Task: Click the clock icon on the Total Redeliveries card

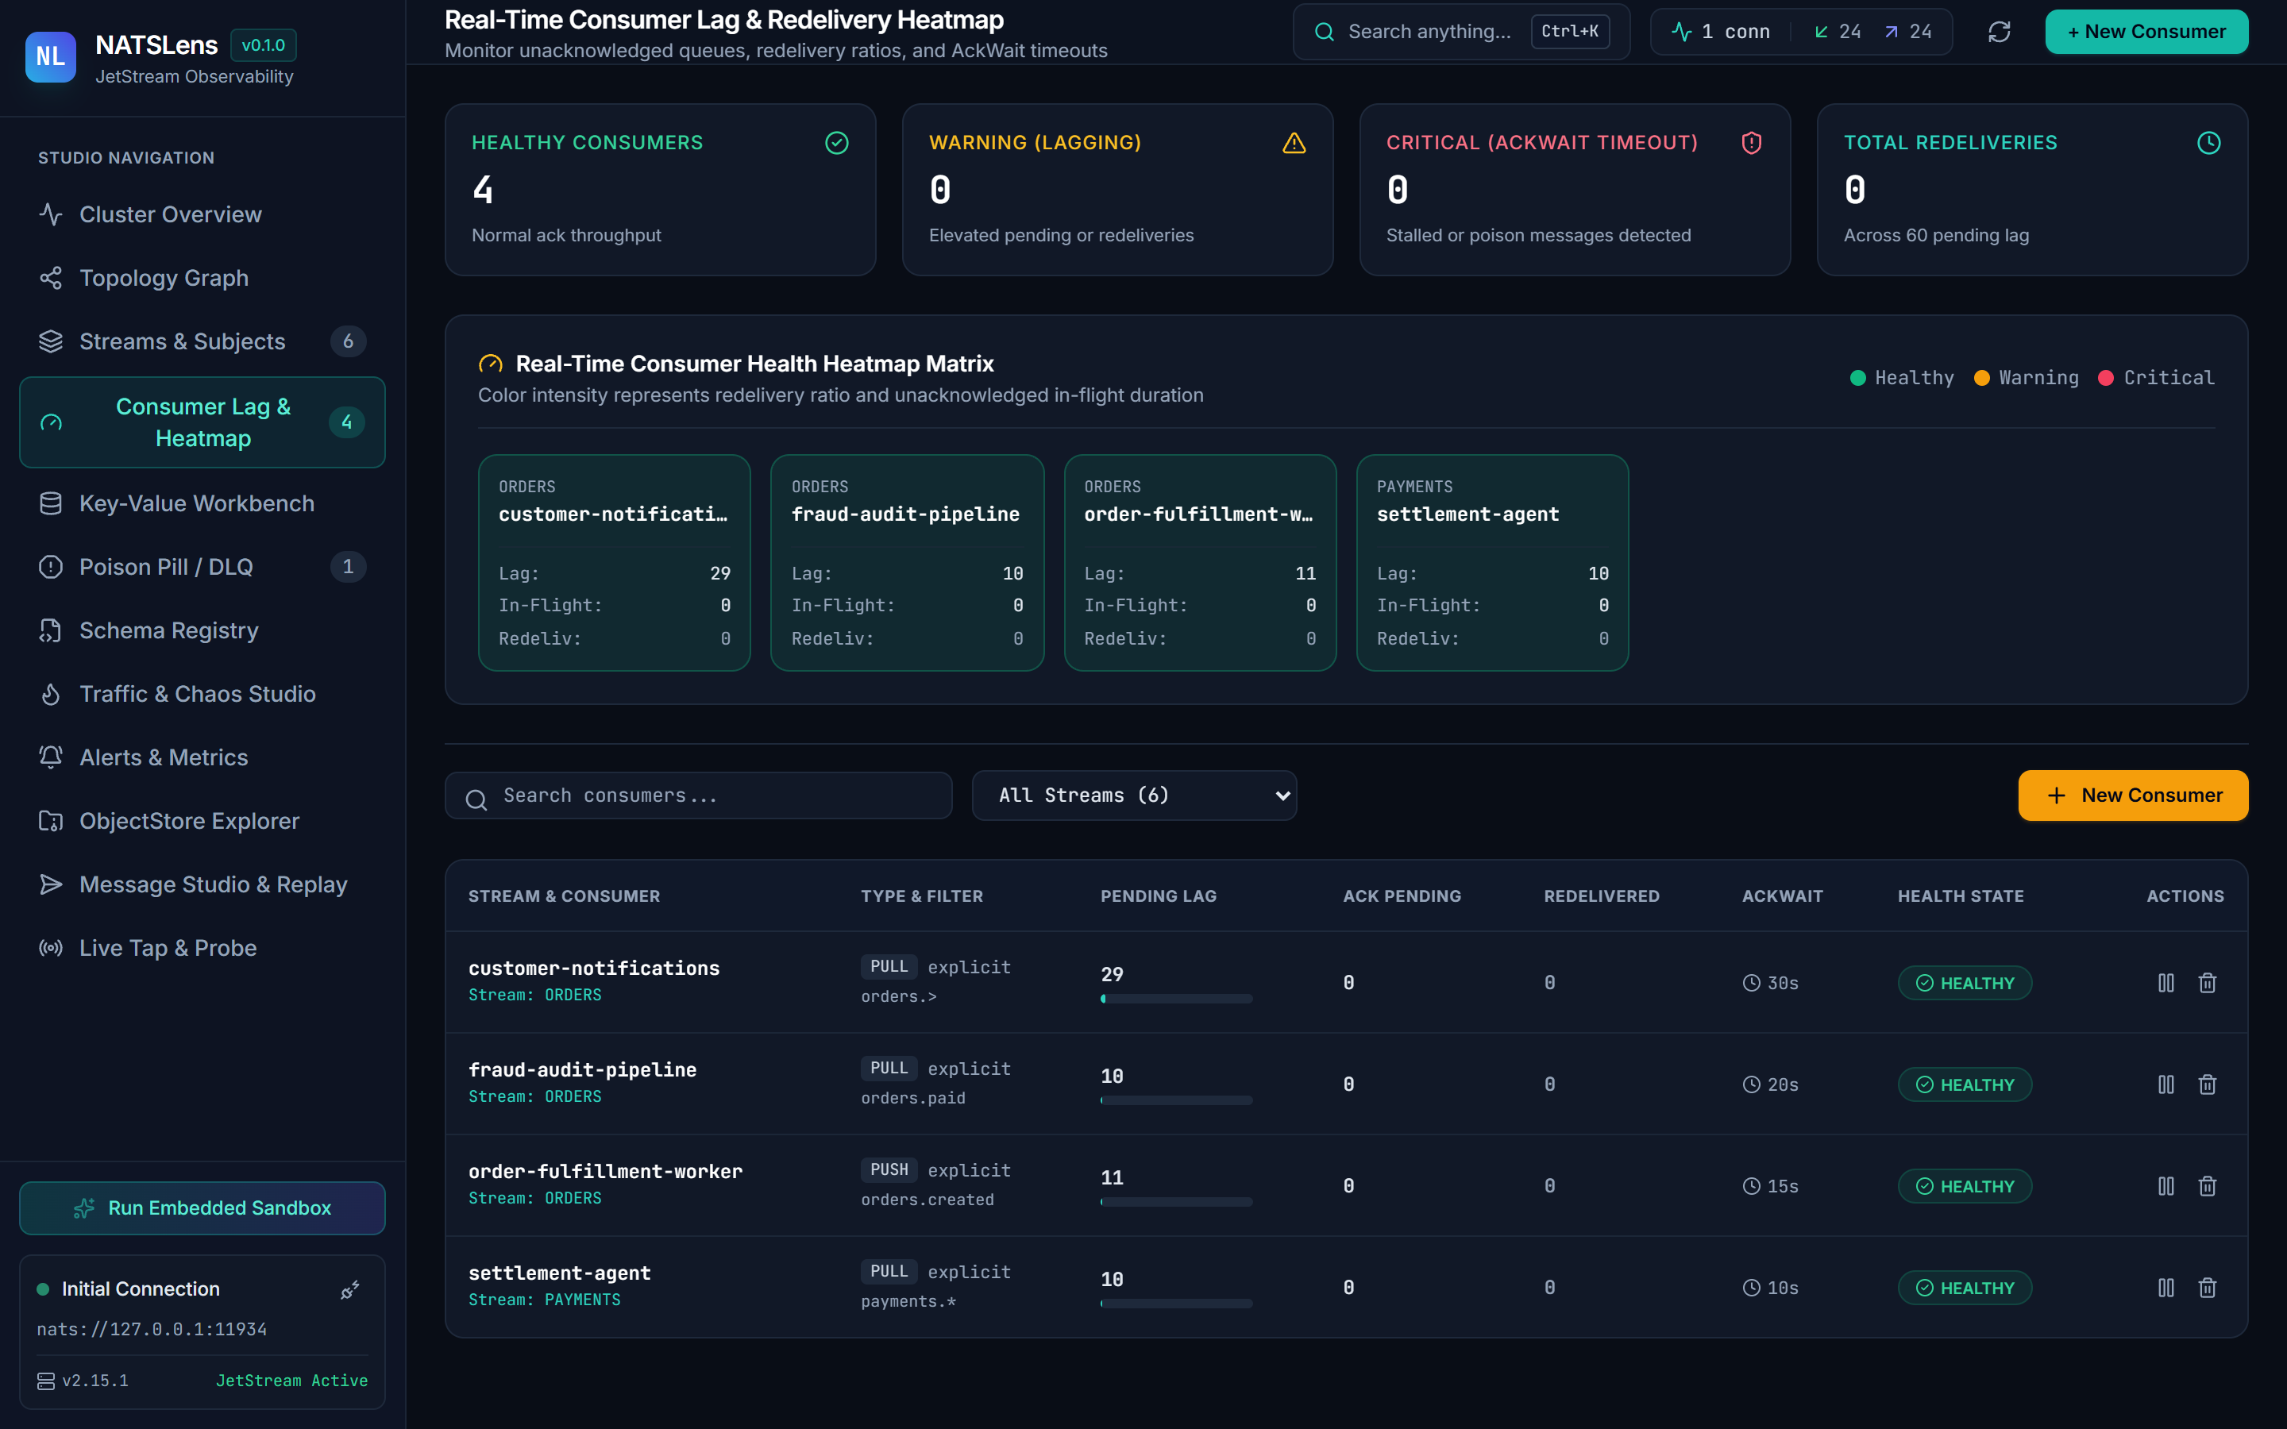Action: tap(2208, 143)
